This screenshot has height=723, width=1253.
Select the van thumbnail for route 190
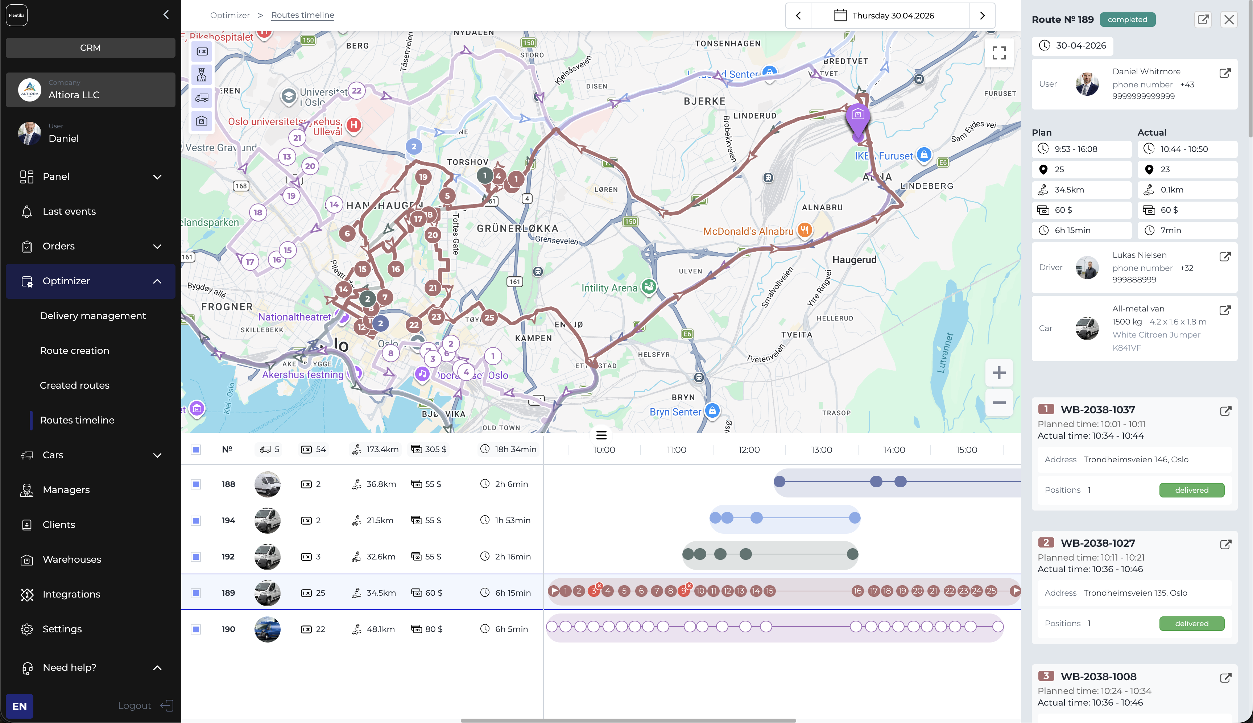pos(267,629)
